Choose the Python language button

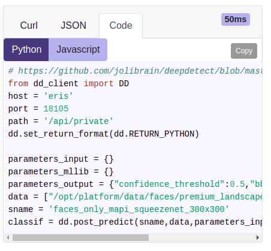[x=26, y=50]
